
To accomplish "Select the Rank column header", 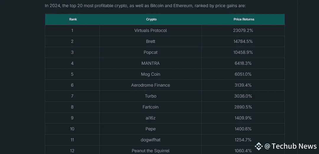I will coord(73,19).
